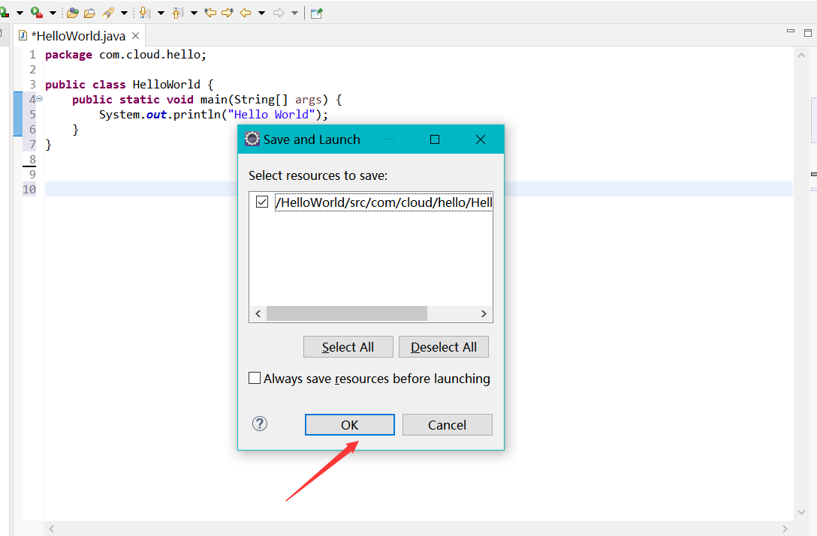The width and height of the screenshot is (817, 536).
Task: Maximize the Save and Launch dialog
Action: pyautogui.click(x=435, y=139)
